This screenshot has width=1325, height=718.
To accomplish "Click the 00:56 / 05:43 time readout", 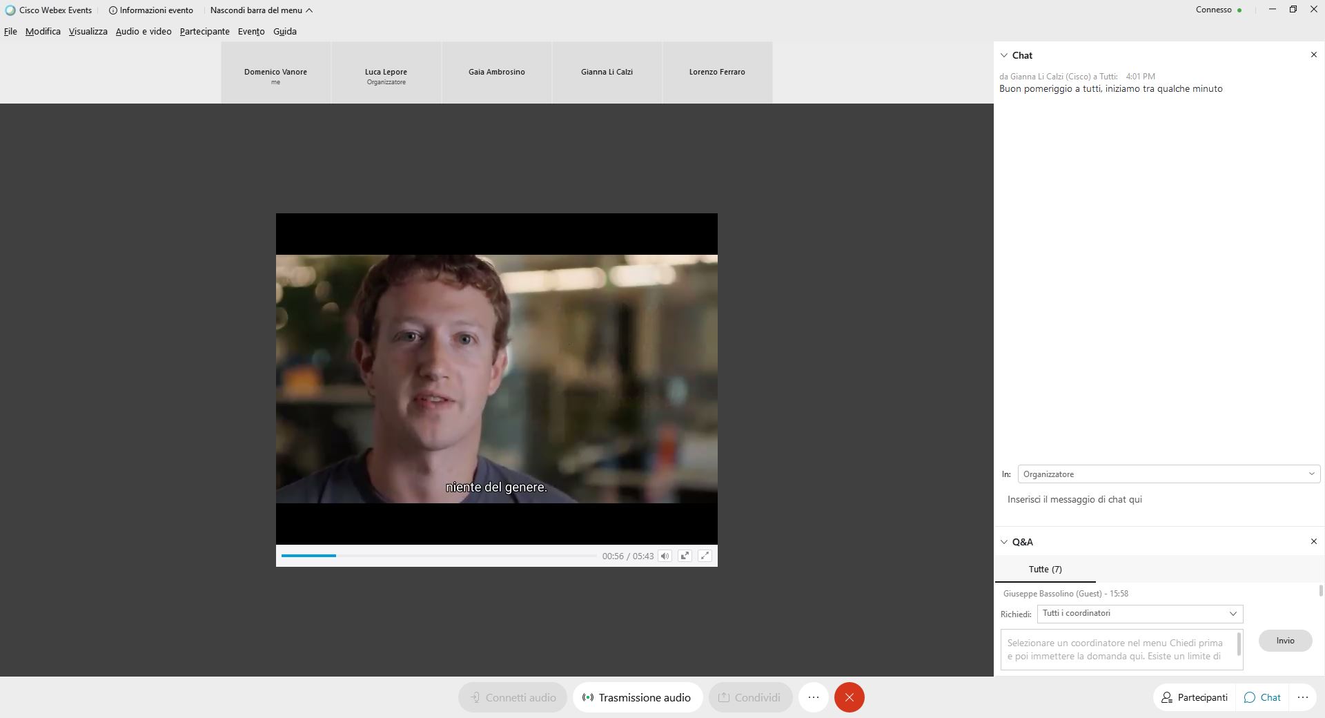I will click(x=627, y=556).
